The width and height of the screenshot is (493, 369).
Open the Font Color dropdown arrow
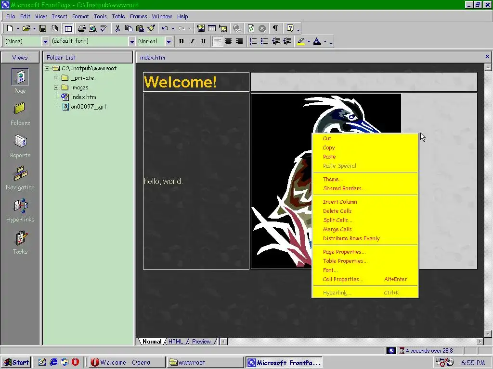tap(325, 41)
